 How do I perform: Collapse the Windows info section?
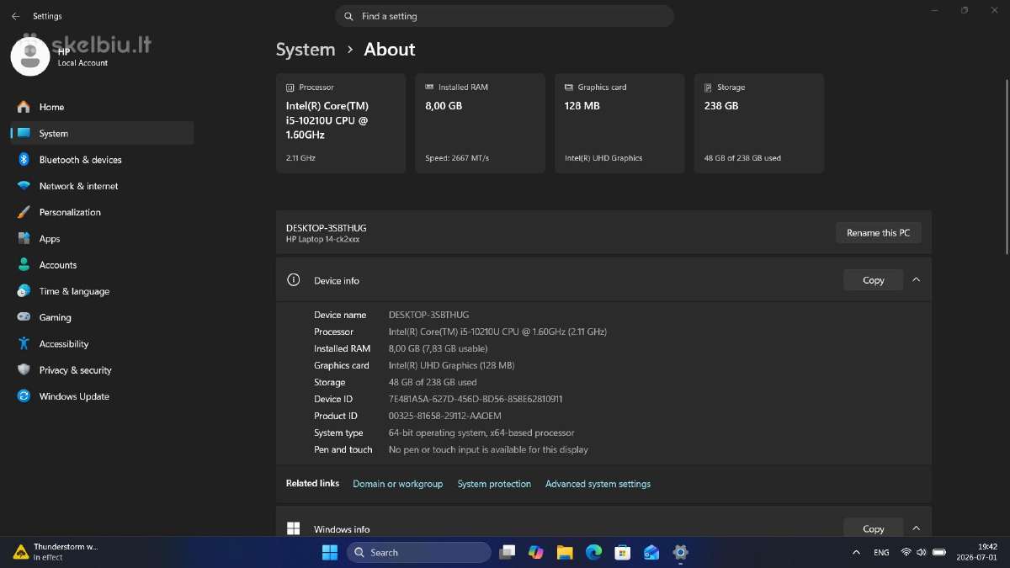[917, 528]
